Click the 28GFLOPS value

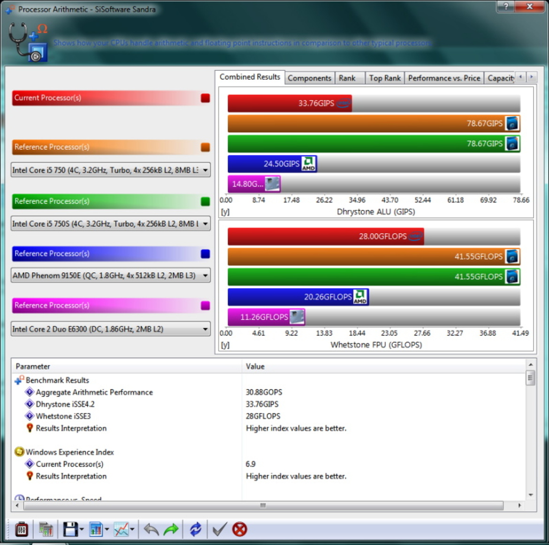tap(263, 416)
